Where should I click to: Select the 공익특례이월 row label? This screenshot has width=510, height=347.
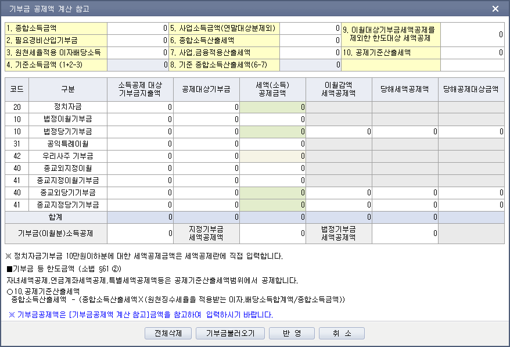pos(68,144)
